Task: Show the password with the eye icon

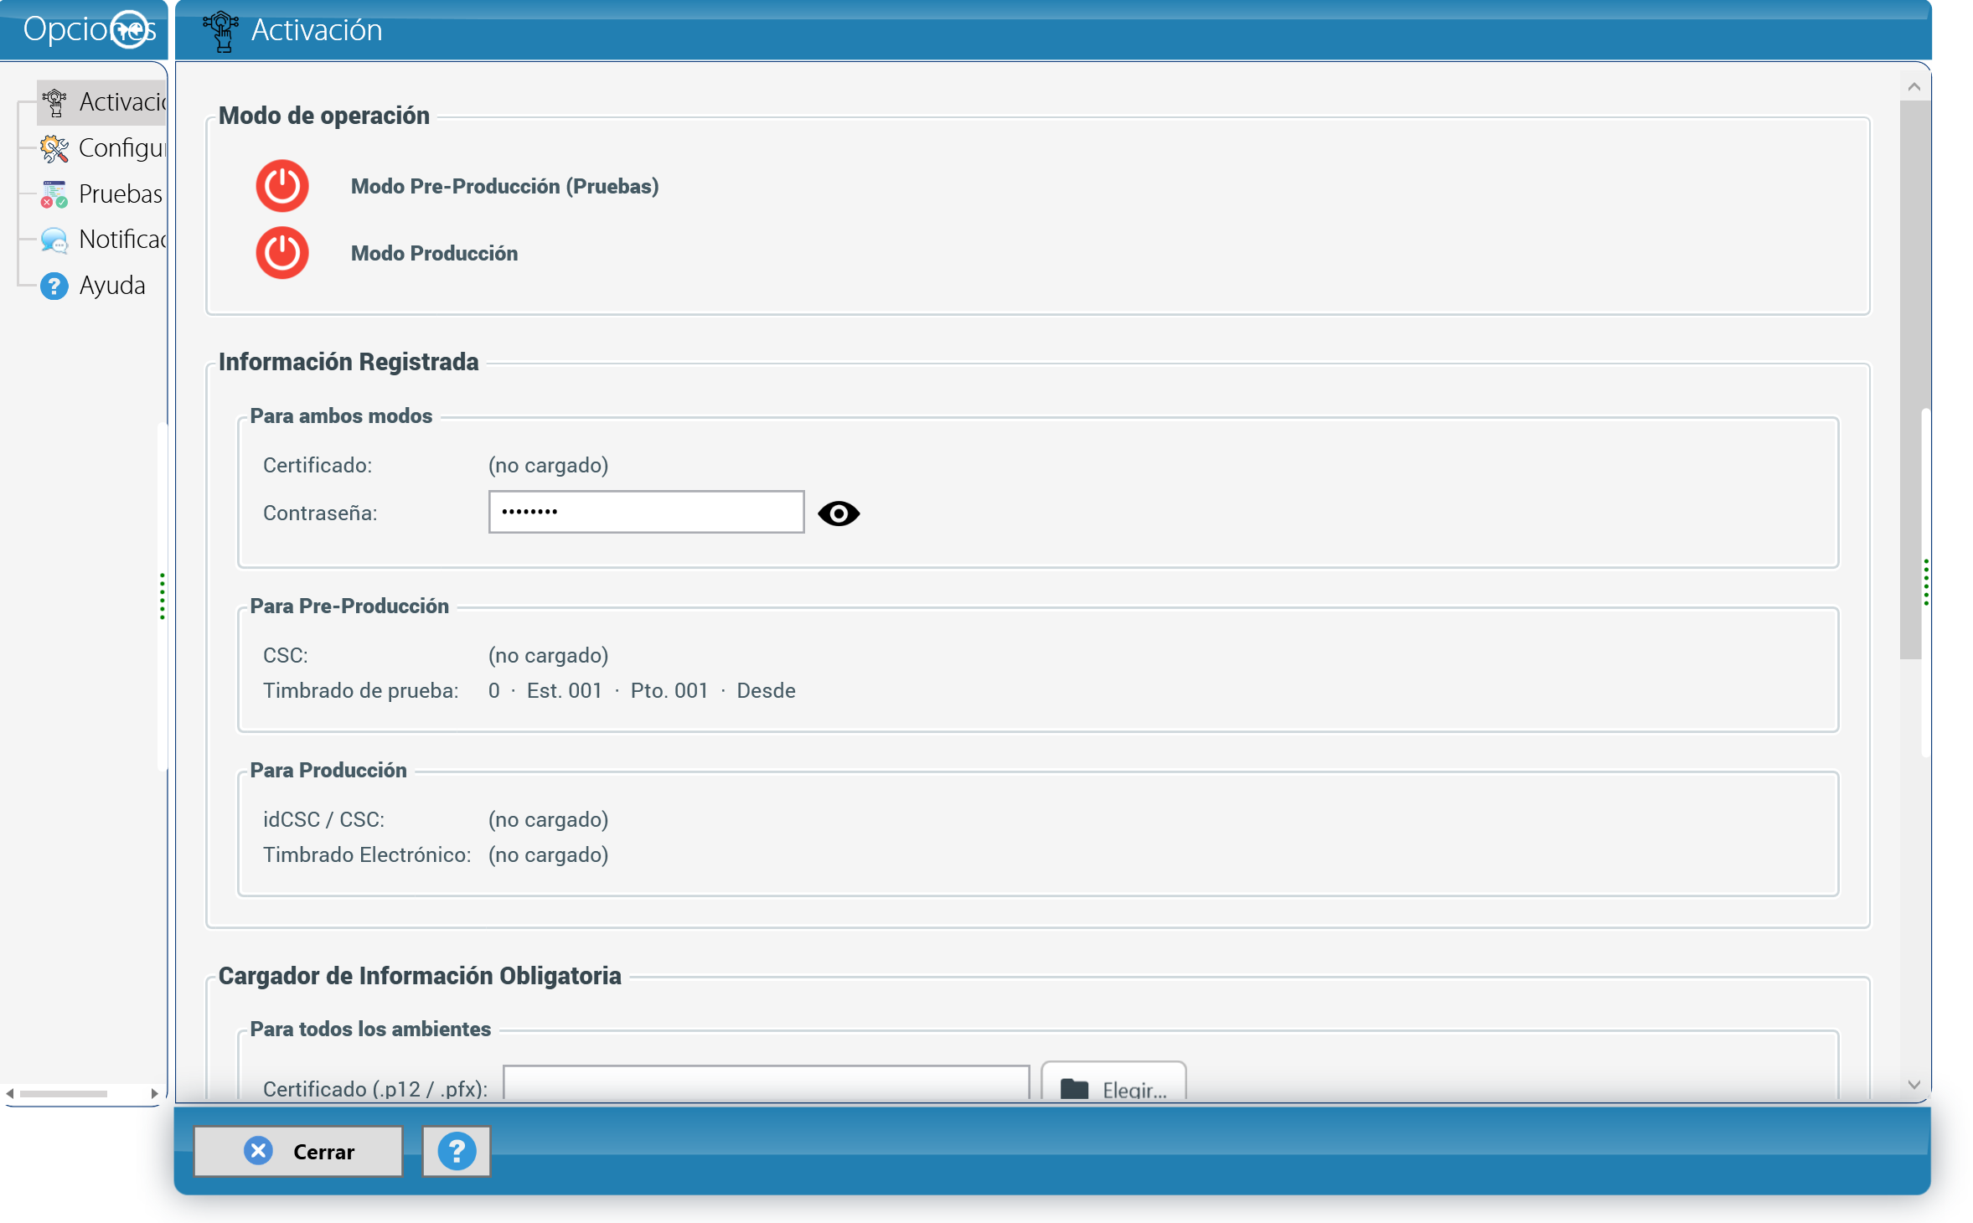Action: (839, 513)
